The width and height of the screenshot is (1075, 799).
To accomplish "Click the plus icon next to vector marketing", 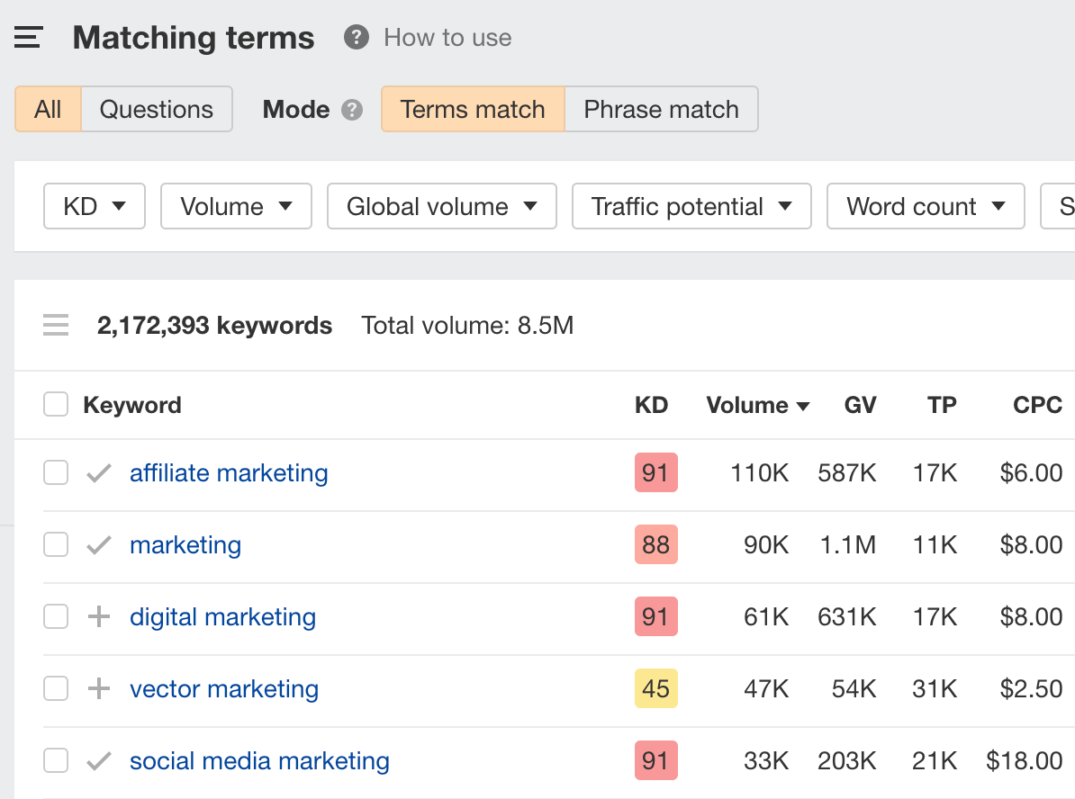I will pyautogui.click(x=98, y=688).
